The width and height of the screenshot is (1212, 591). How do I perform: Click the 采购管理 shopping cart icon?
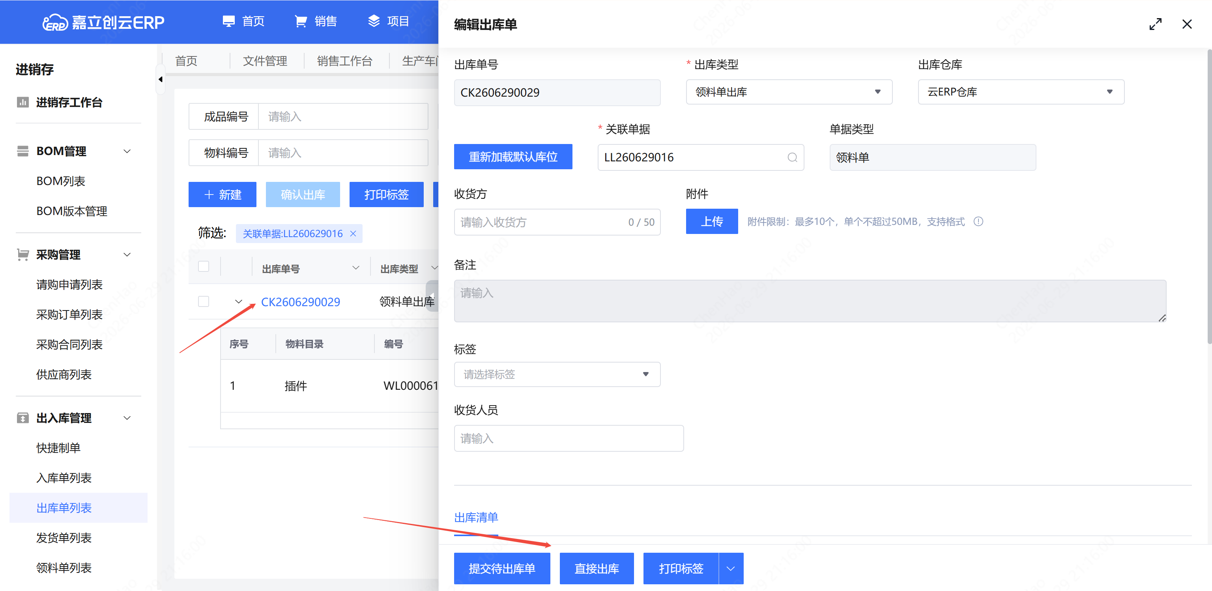(22, 254)
